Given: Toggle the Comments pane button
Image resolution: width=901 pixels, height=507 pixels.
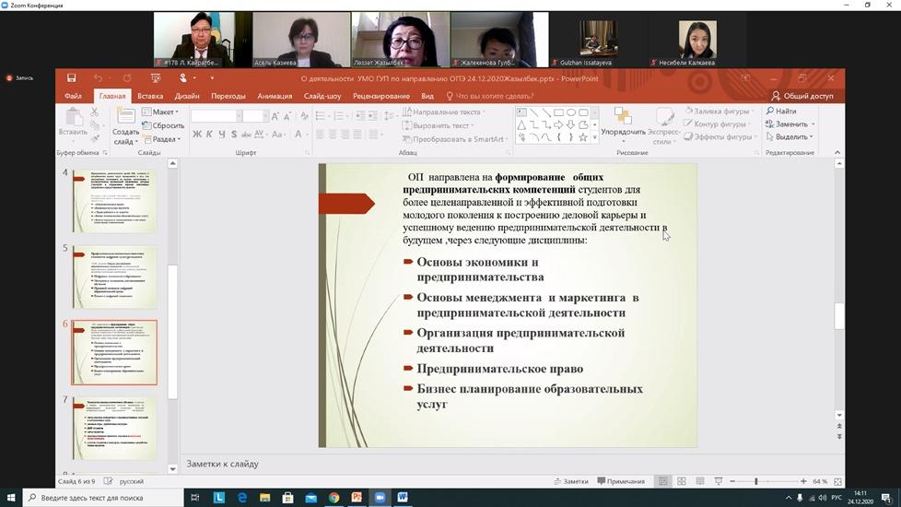Looking at the screenshot, I should 620,481.
